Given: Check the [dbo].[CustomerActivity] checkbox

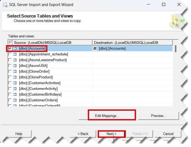Looking at the screenshot, I should (x=10, y=89).
